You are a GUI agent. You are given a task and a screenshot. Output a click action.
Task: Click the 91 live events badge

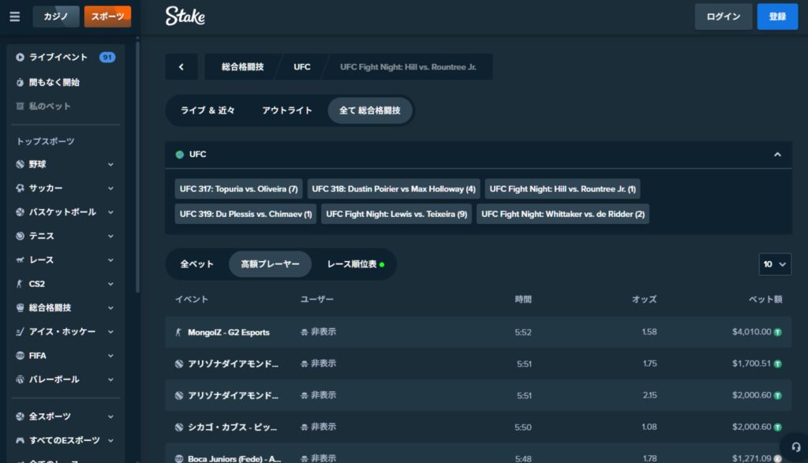(x=107, y=57)
